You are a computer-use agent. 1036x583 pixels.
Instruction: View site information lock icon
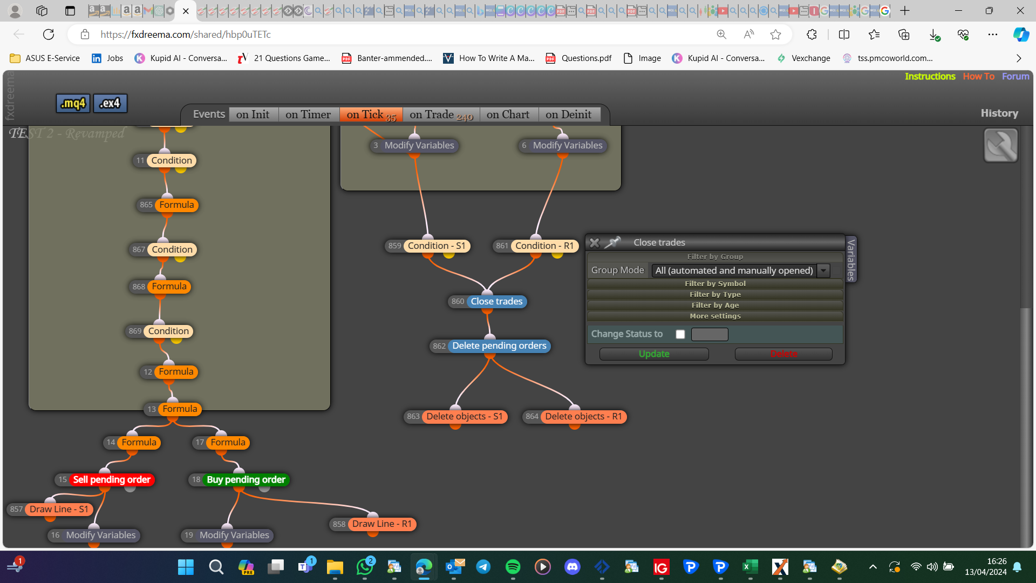85,35
